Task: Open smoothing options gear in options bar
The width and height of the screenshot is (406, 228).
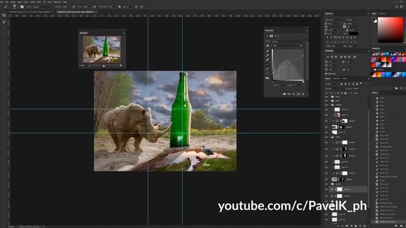Action: pos(119,7)
